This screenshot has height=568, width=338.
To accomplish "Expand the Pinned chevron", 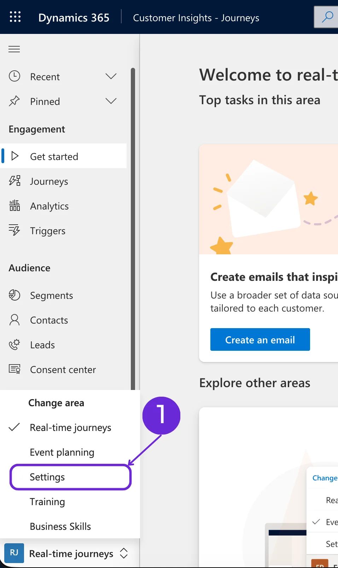I will (111, 101).
